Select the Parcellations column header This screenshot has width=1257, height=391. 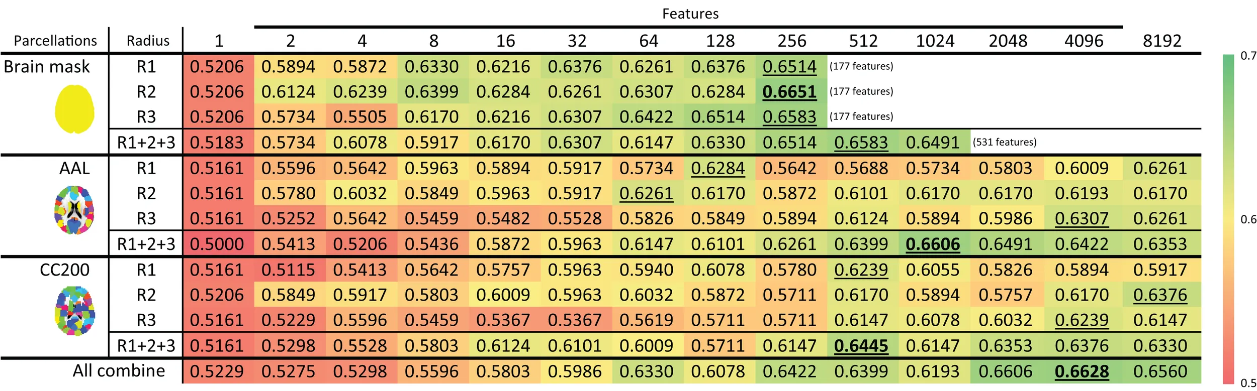(55, 41)
